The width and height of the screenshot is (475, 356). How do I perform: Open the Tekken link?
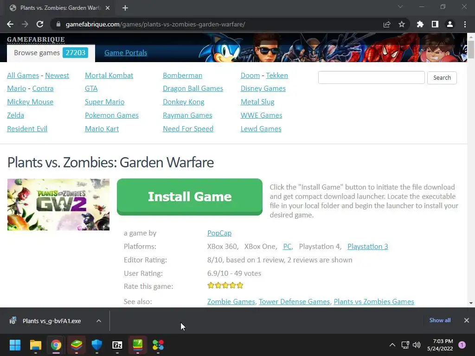(x=277, y=76)
